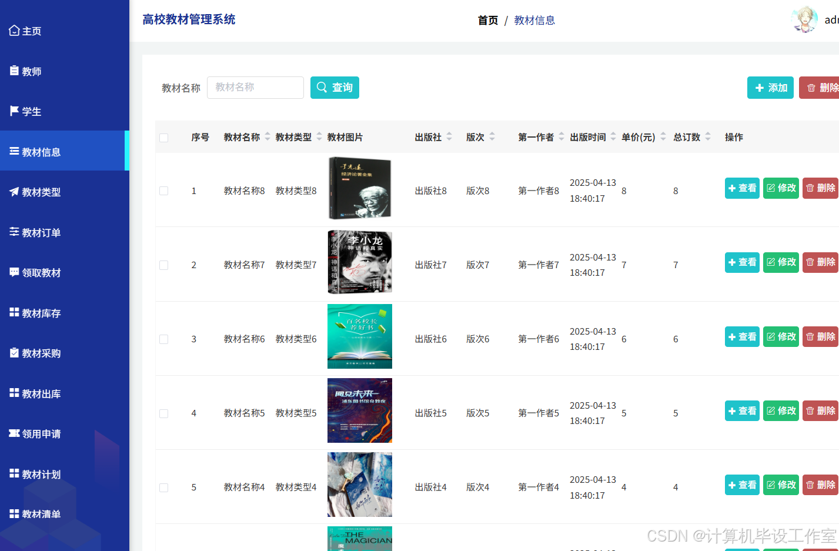Click the 教材名称 search input field
Screen dimensions: 839x551
(x=255, y=87)
